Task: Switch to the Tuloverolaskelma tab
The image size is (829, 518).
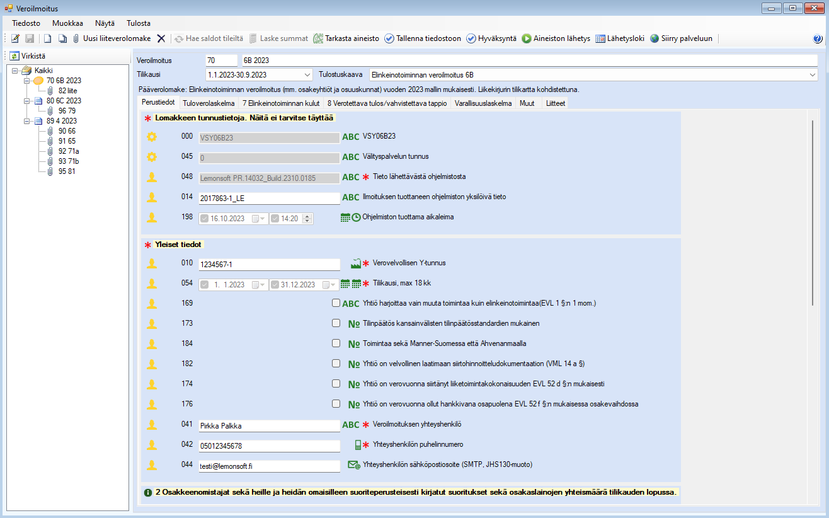Action: [x=209, y=103]
